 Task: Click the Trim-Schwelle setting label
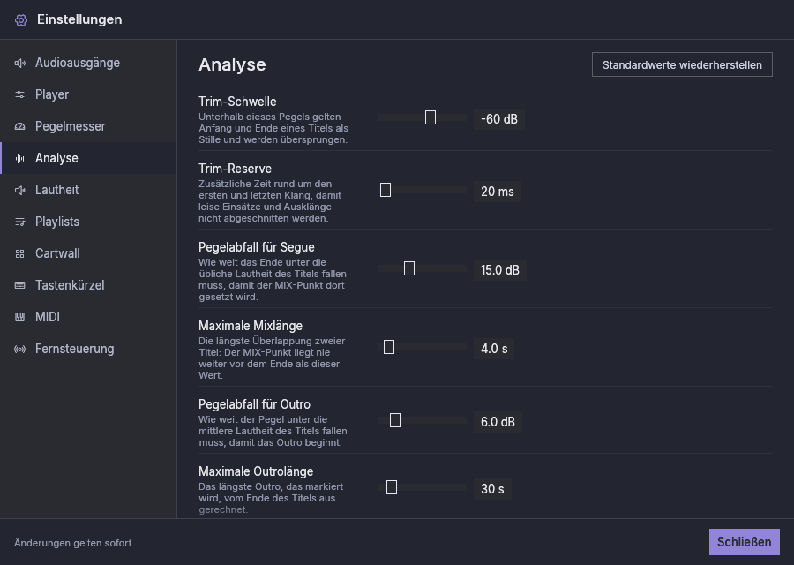pos(237,102)
